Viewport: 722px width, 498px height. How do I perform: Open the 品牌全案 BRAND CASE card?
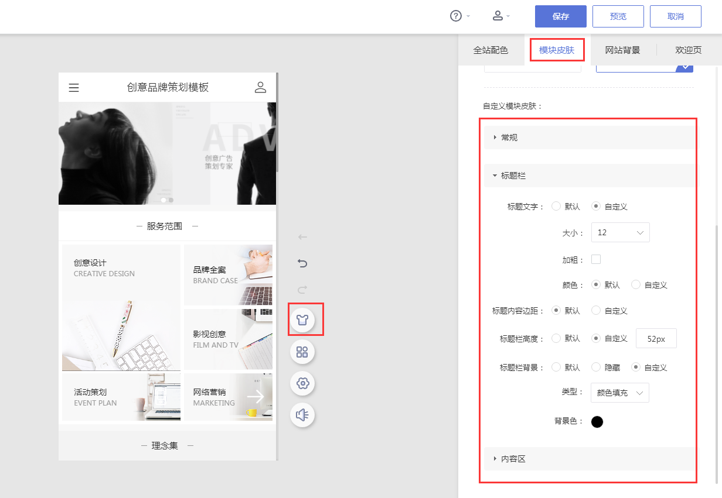(x=228, y=275)
